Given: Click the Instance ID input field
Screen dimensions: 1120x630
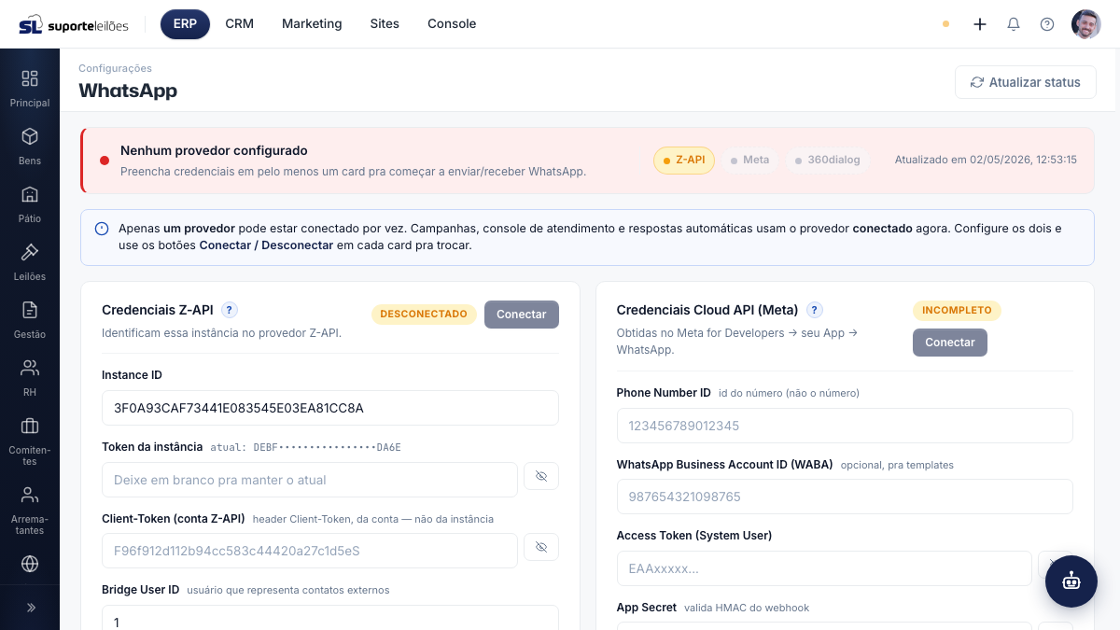Looking at the screenshot, I should (330, 408).
